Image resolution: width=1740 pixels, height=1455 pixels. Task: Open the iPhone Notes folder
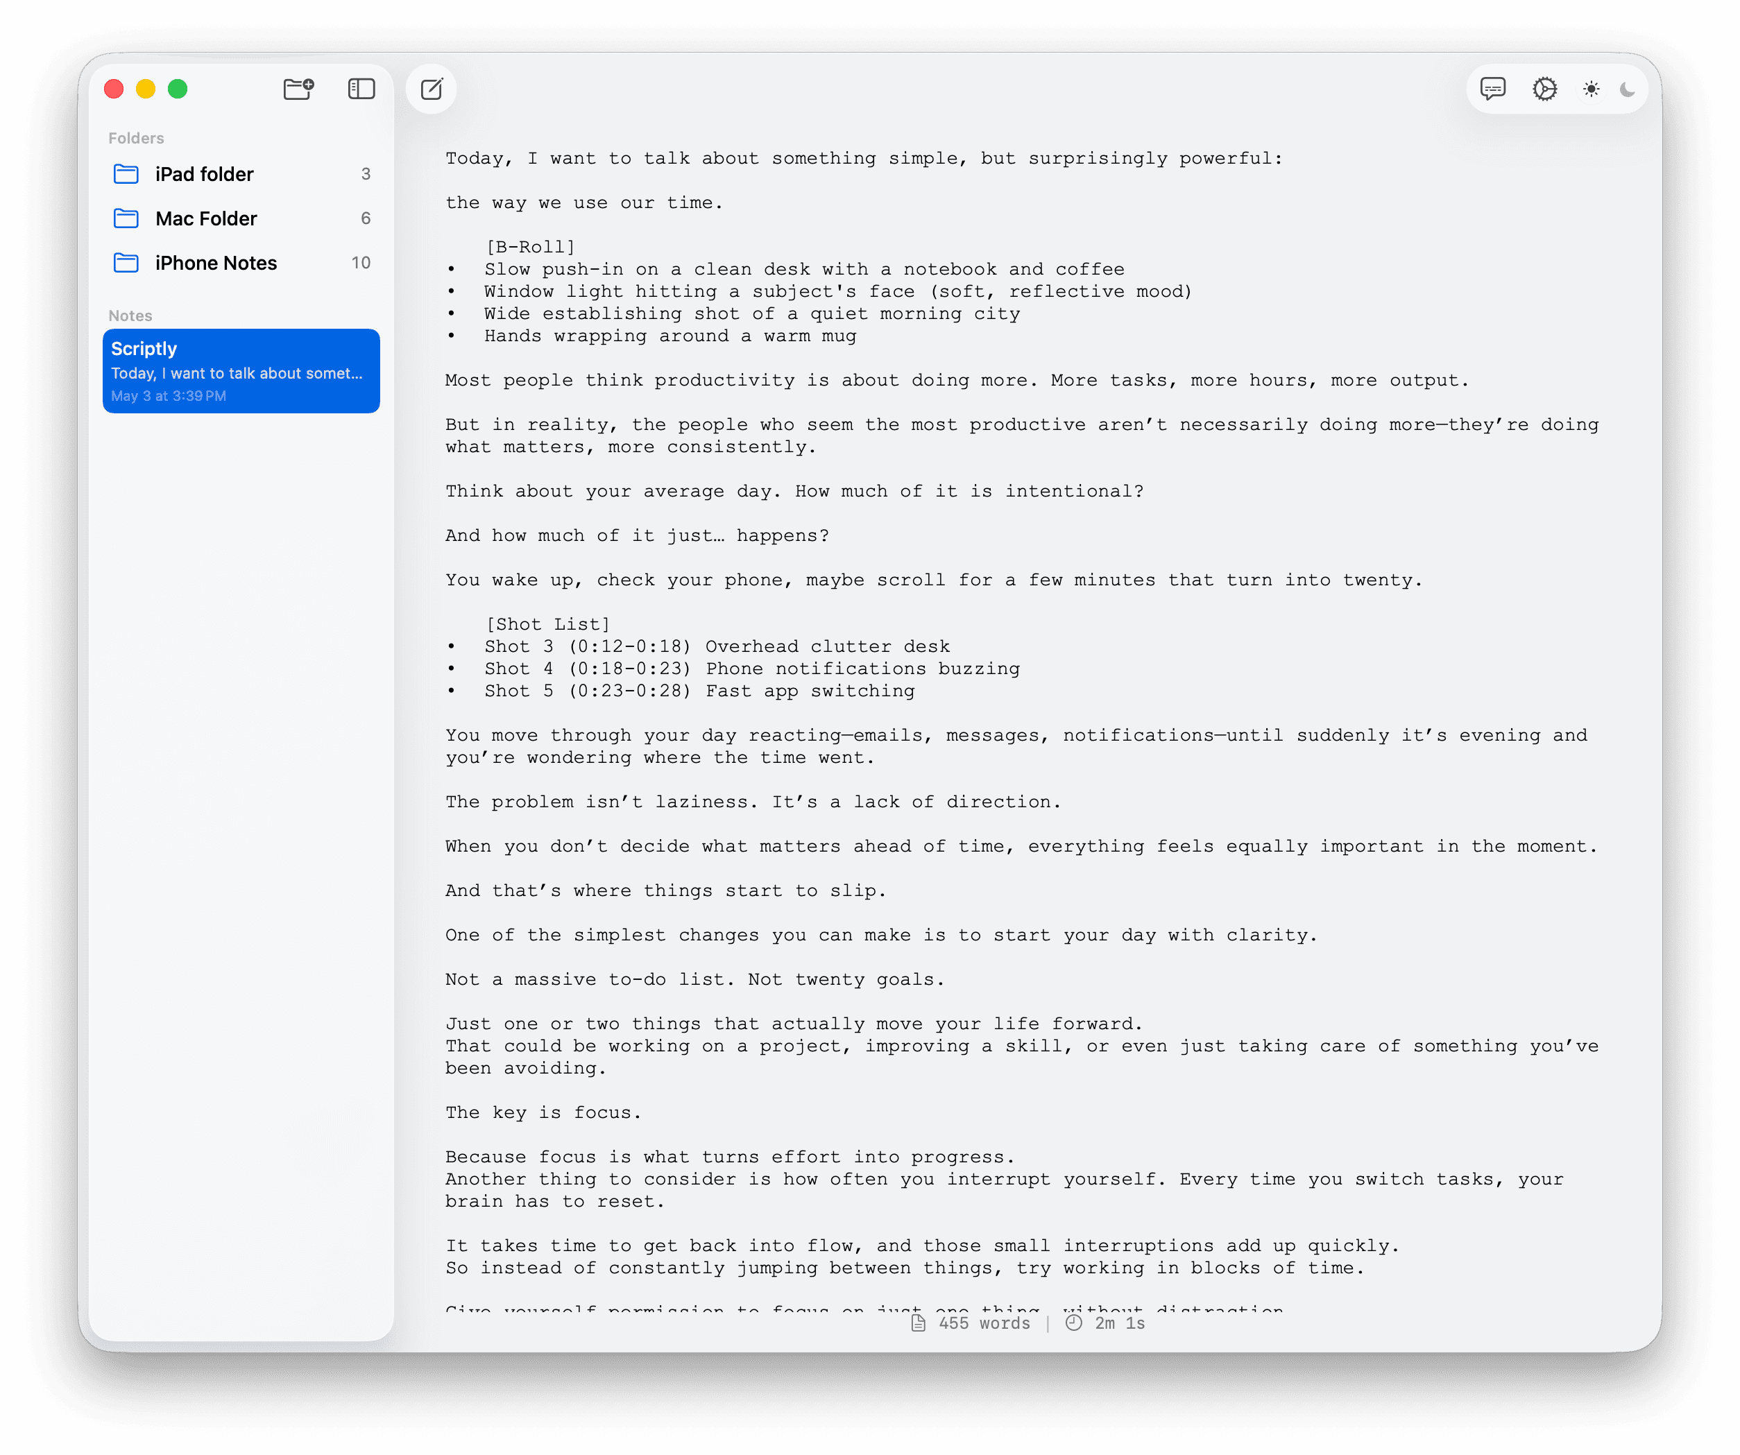[x=241, y=263]
